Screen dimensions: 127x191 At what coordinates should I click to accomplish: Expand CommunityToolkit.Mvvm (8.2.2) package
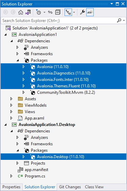pyautogui.click(x=23, y=92)
